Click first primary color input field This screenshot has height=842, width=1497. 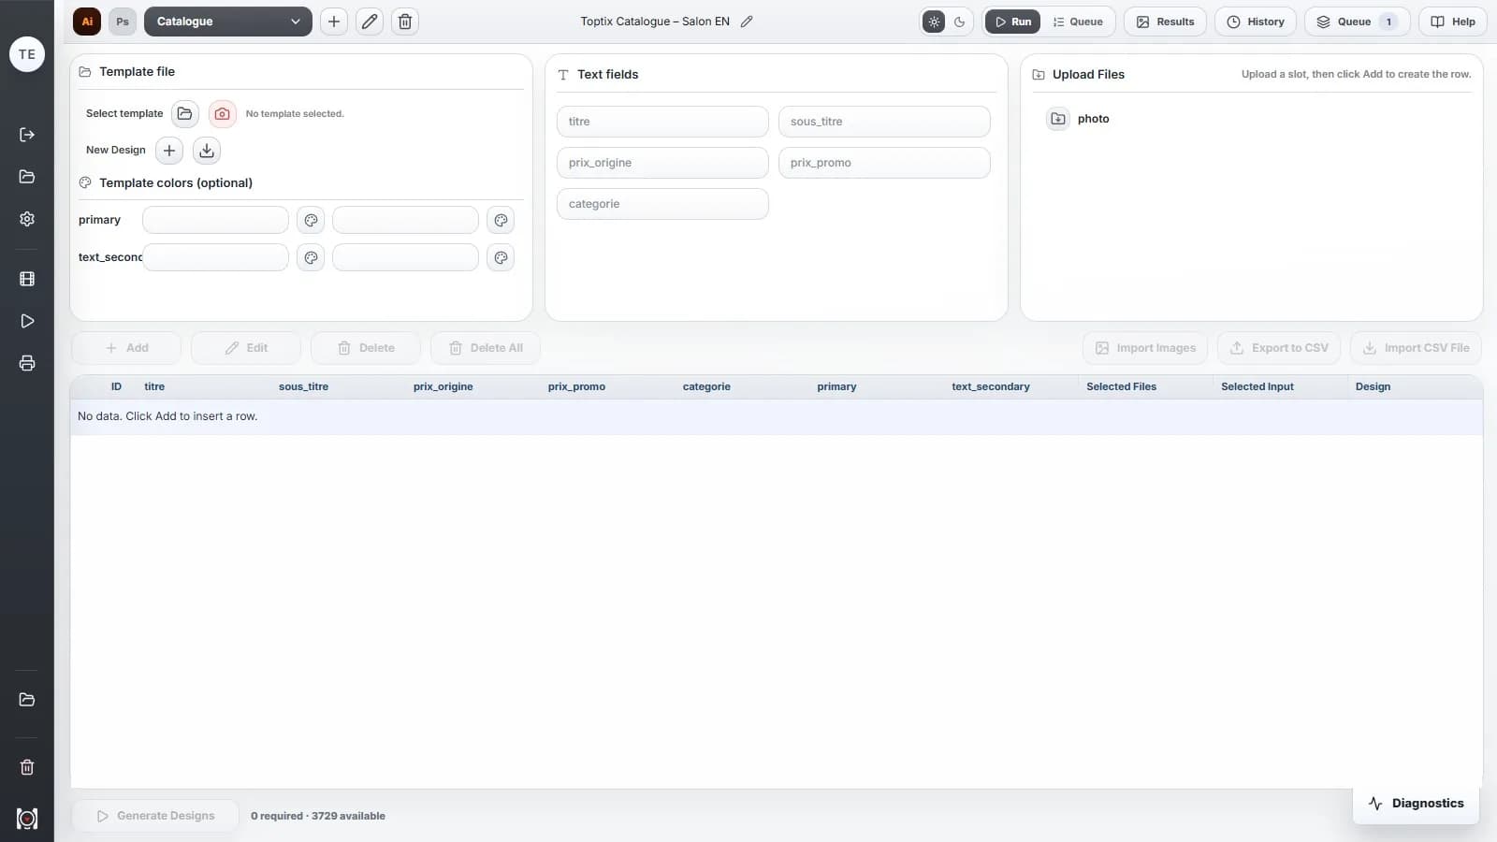[215, 220]
